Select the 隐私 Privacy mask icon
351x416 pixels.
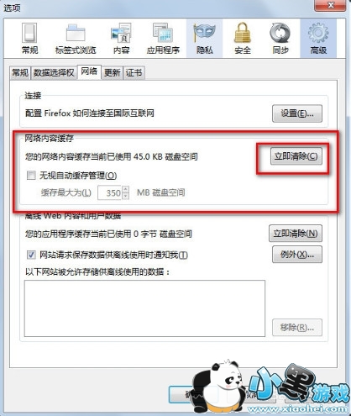(205, 39)
